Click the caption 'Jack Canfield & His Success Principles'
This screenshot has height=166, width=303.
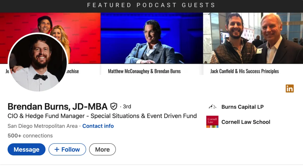coord(244,71)
